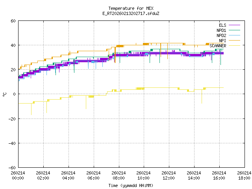Image resolution: width=252 pixels, height=189 pixels.
Task: Click the °C y-axis unit label
Action: [x=5, y=94]
